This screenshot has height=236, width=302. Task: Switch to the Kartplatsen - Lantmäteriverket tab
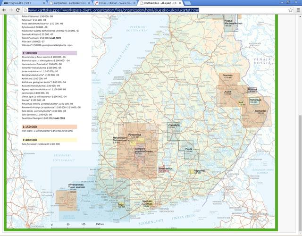(69, 3)
